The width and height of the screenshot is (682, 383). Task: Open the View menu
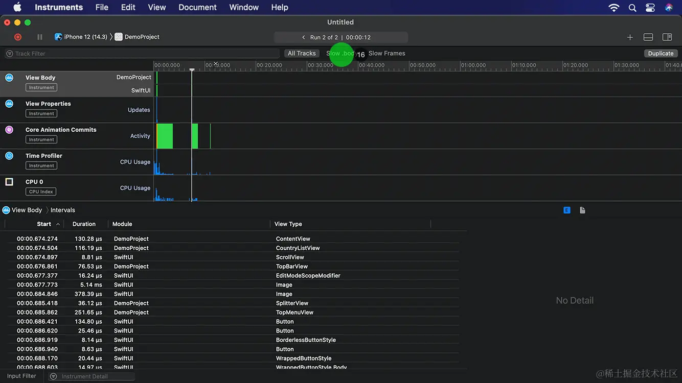click(x=157, y=8)
